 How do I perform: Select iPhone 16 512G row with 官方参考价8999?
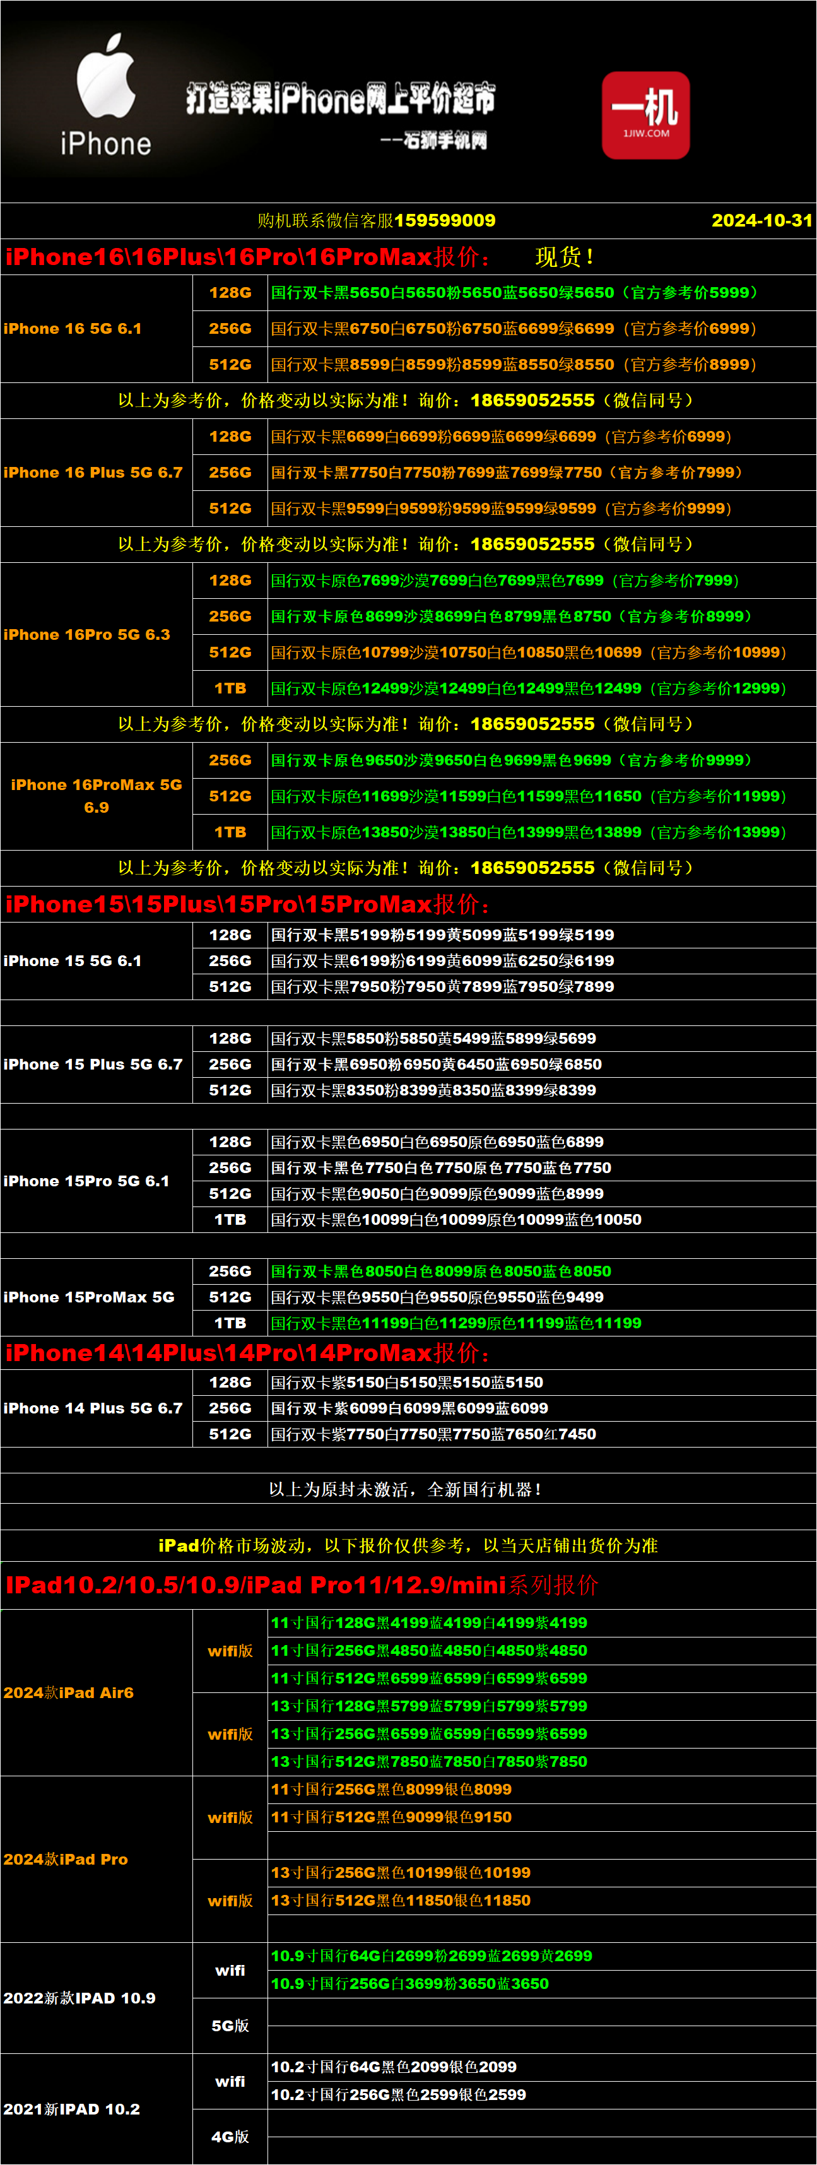pyautogui.click(x=542, y=365)
